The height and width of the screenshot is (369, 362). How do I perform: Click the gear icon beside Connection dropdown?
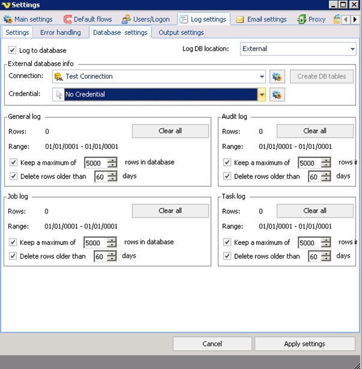(277, 76)
